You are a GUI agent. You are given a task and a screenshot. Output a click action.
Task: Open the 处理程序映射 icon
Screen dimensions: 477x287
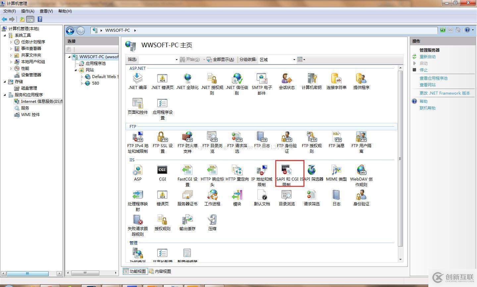point(137,200)
